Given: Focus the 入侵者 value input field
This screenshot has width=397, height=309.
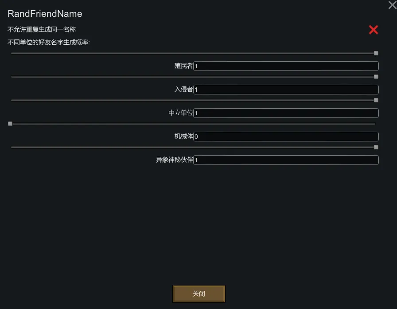Looking at the screenshot, I should tap(286, 90).
